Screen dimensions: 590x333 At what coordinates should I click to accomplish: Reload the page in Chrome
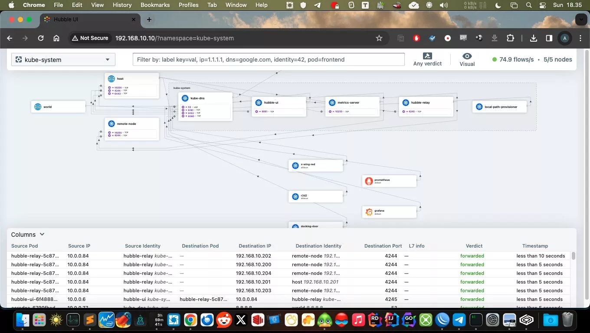pos(41,38)
